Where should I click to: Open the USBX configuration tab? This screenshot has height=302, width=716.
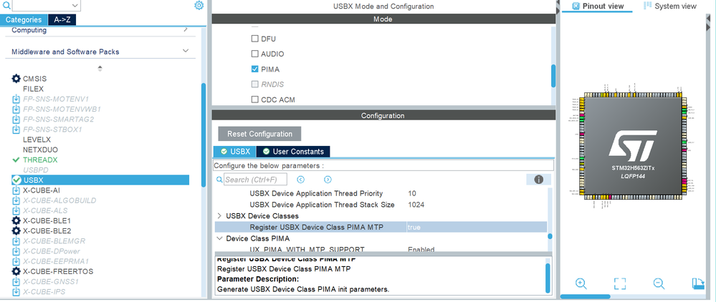(235, 152)
